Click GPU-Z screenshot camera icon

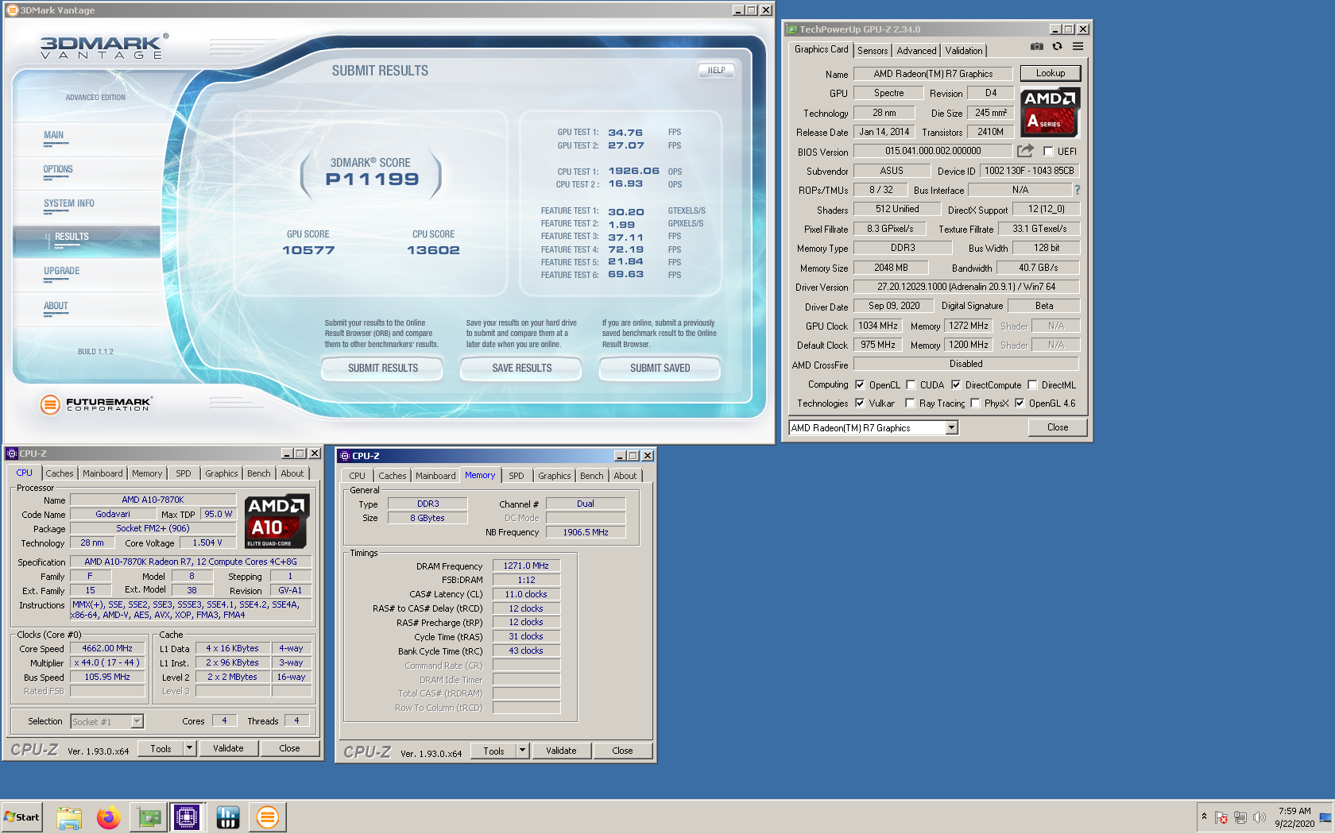pyautogui.click(x=1036, y=47)
